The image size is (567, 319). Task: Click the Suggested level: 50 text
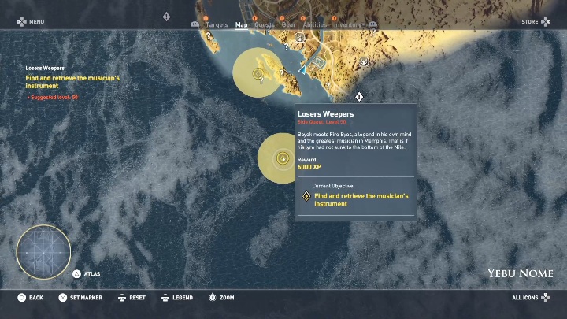pyautogui.click(x=53, y=97)
